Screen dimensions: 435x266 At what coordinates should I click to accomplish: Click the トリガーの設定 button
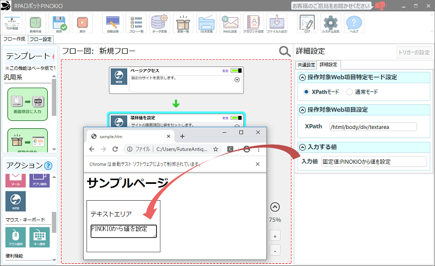coord(414,52)
